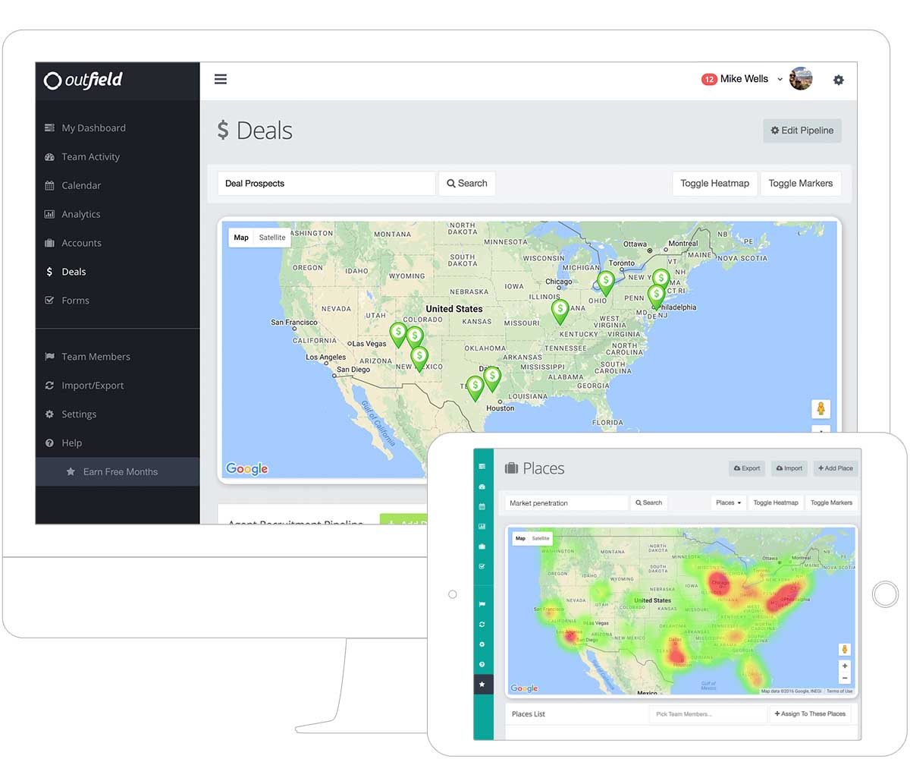The image size is (910, 759).
Task: Click Earn Free Months in sidebar
Action: [x=117, y=471]
